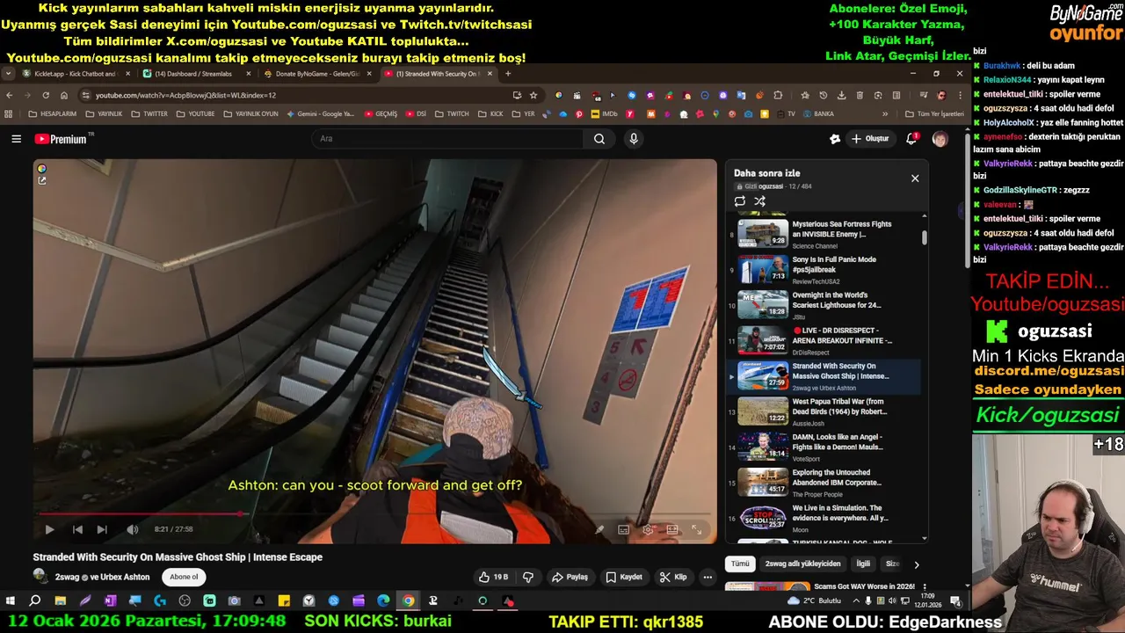Image resolution: width=1125 pixels, height=633 pixels.
Task: Like the video showing 19 B
Action: 493,577
